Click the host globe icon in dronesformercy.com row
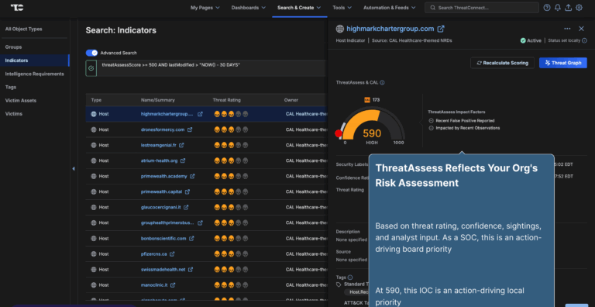 pos(93,129)
